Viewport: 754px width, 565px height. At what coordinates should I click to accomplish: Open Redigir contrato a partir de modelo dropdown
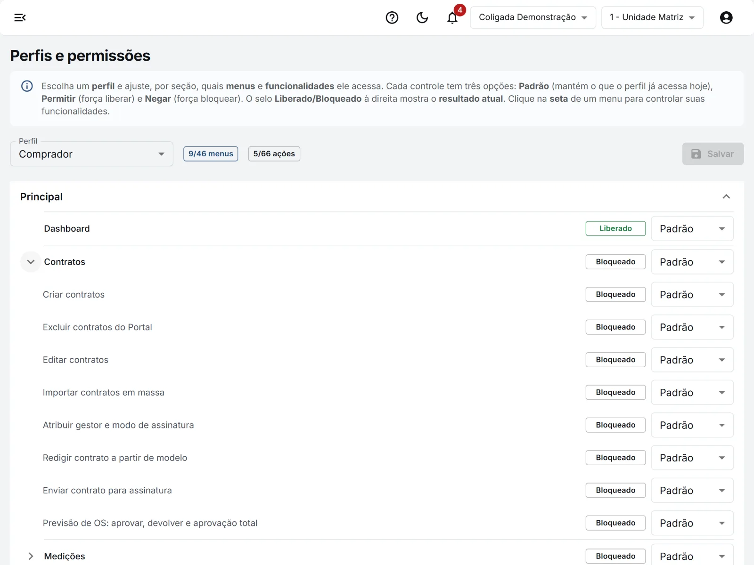(692, 458)
